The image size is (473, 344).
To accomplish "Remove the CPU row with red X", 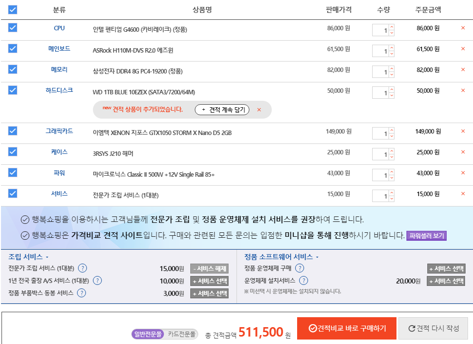I will [x=463, y=28].
